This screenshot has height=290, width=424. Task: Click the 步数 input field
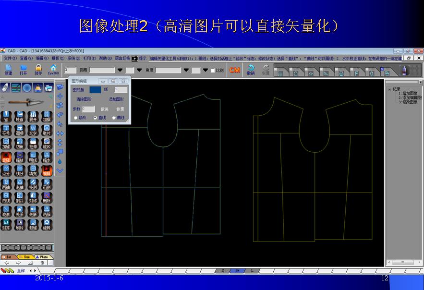[x=88, y=109]
